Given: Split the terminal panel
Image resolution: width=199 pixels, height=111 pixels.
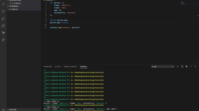Looking at the screenshot, I should tap(182, 67).
